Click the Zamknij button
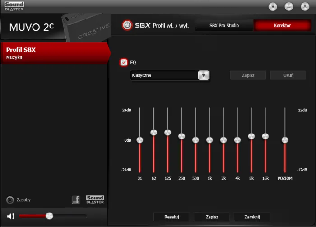 click(x=252, y=217)
